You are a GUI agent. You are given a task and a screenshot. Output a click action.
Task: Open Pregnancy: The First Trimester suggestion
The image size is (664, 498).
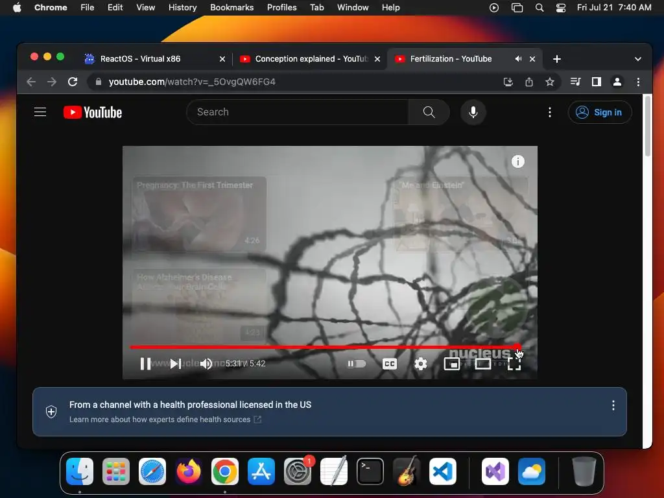click(200, 214)
